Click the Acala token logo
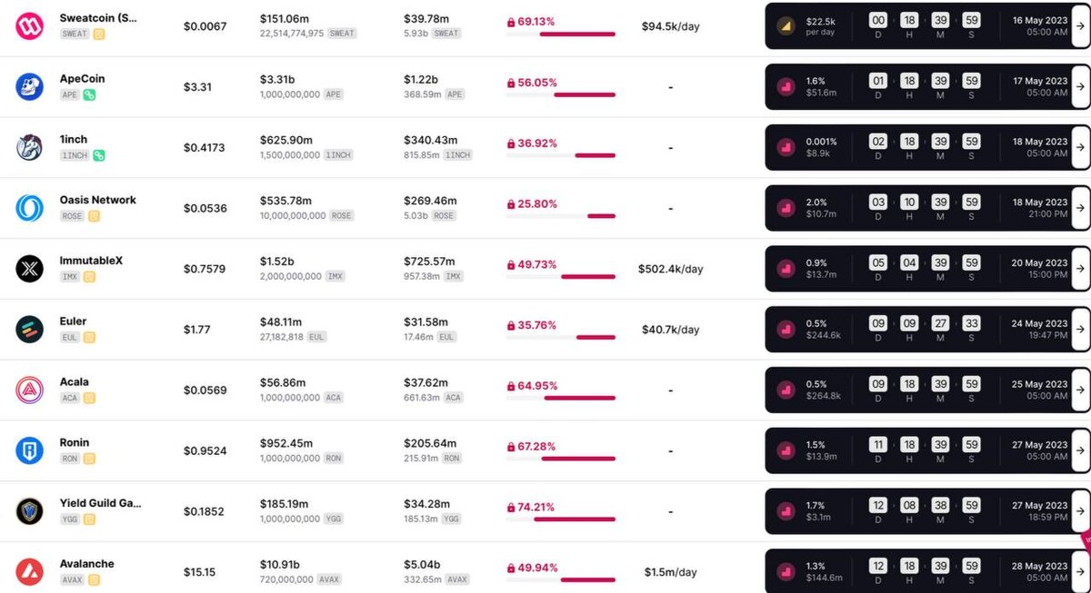 30,390
